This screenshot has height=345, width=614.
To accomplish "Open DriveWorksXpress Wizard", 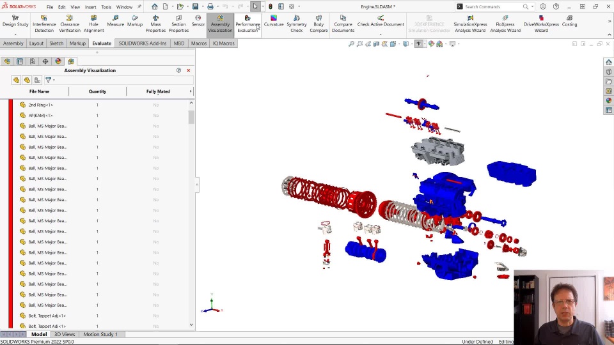I will [541, 24].
